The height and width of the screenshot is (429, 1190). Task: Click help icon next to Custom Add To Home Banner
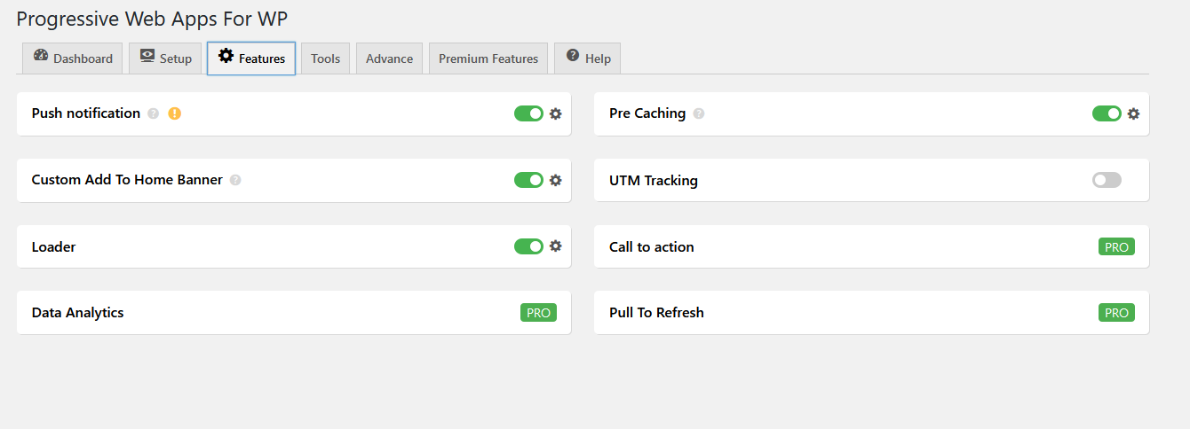[235, 180]
